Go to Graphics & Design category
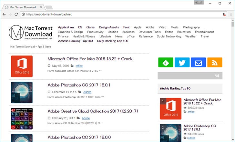Viewport: 235px width, 142px height. (70, 32)
